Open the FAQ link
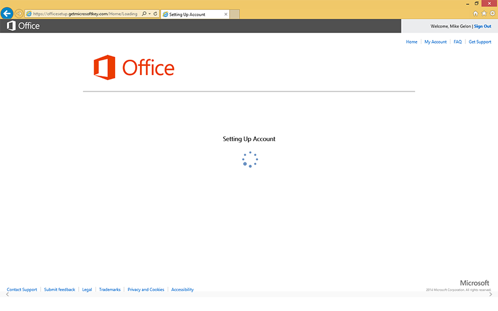This screenshot has height=311, width=498. tap(458, 42)
